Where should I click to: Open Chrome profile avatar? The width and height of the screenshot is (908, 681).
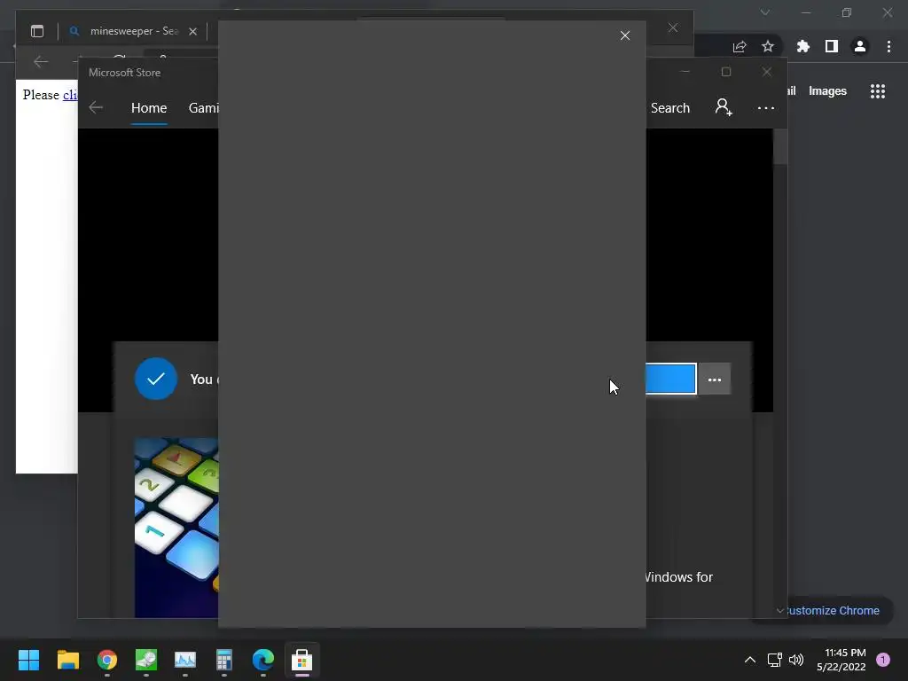click(x=860, y=46)
